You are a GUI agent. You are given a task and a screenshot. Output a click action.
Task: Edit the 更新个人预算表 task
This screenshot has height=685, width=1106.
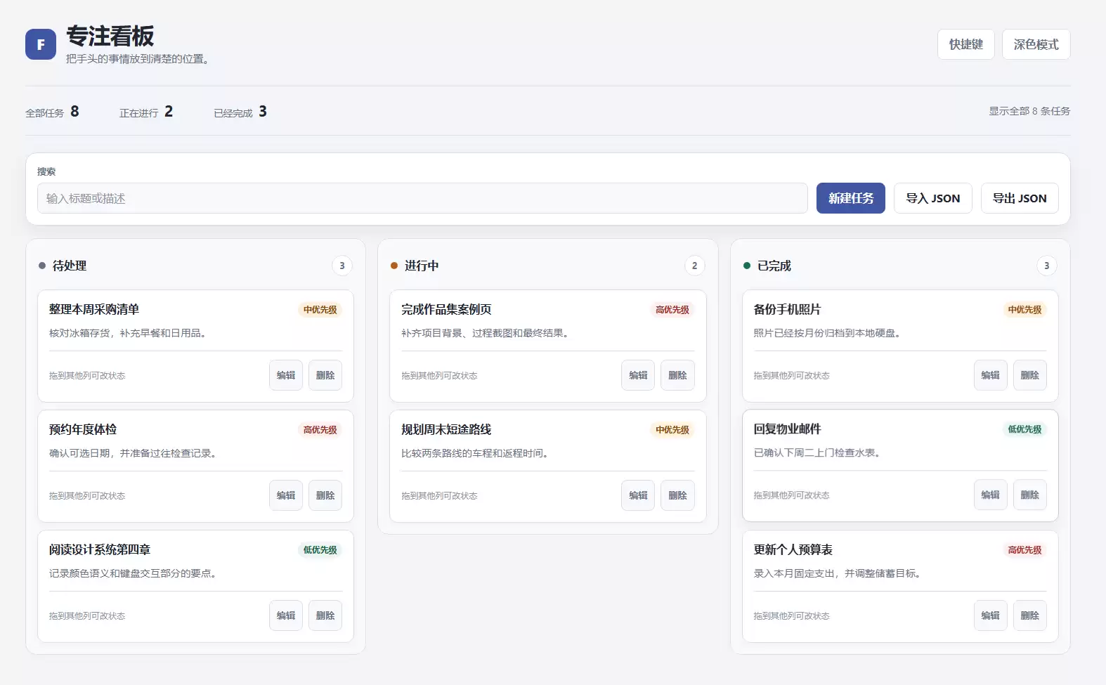pyautogui.click(x=990, y=615)
